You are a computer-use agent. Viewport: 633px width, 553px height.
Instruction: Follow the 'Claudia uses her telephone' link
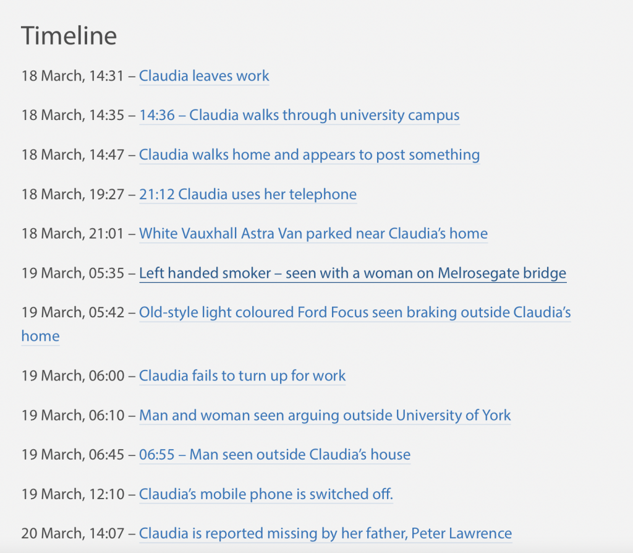pos(248,195)
